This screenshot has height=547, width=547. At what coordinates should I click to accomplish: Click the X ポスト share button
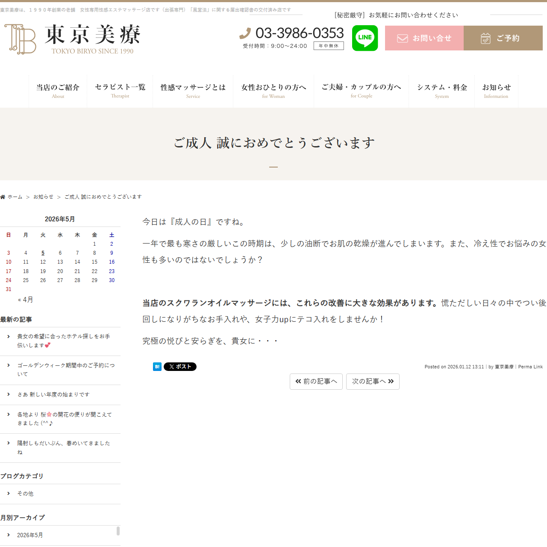click(180, 367)
